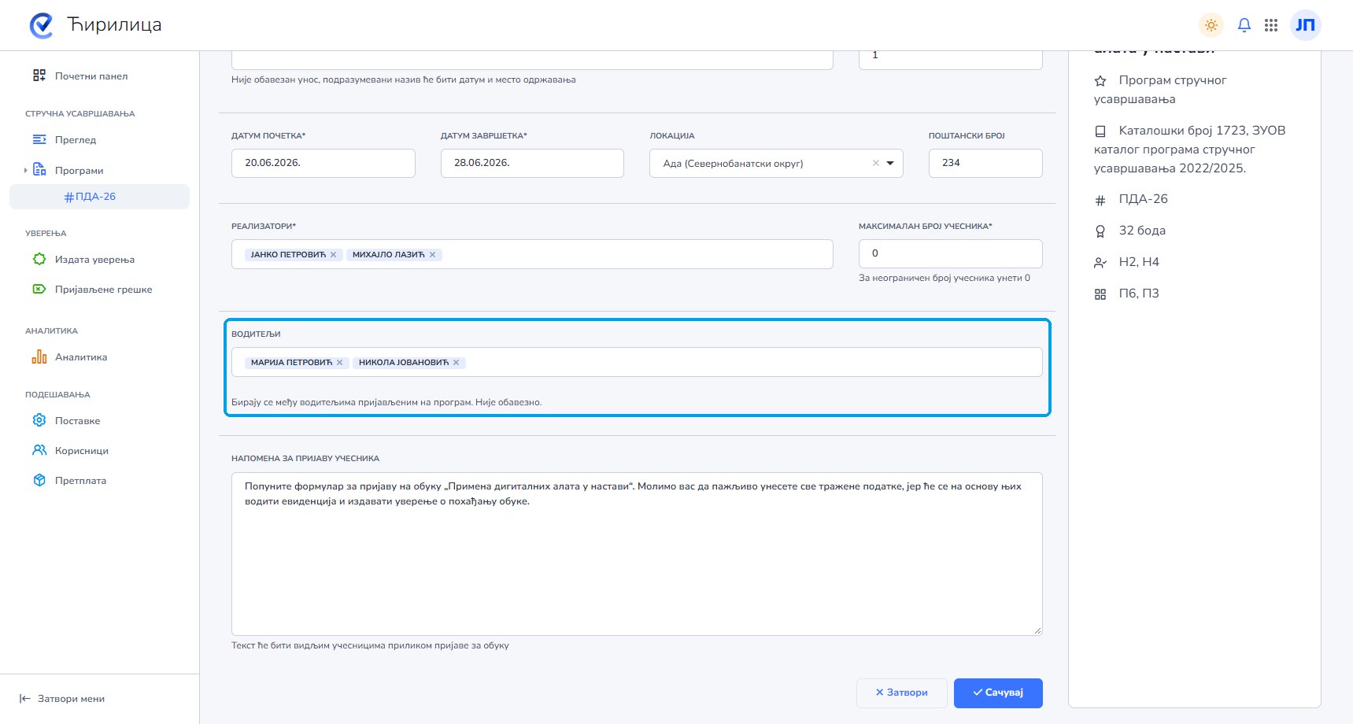This screenshot has height=724, width=1353.
Task: Click the star icon by Програм стручног усавршавања
Action: click(1100, 81)
